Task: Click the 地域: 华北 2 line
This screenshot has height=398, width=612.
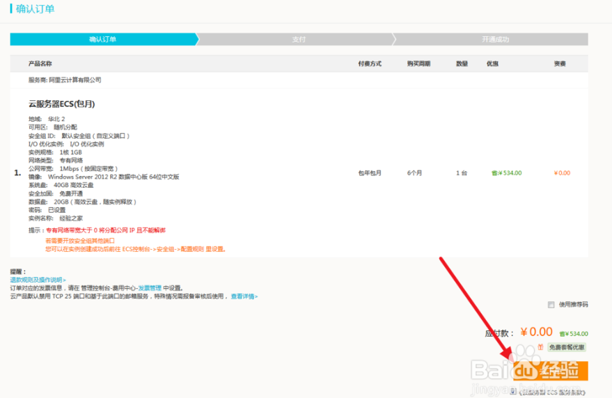Action: (47, 119)
